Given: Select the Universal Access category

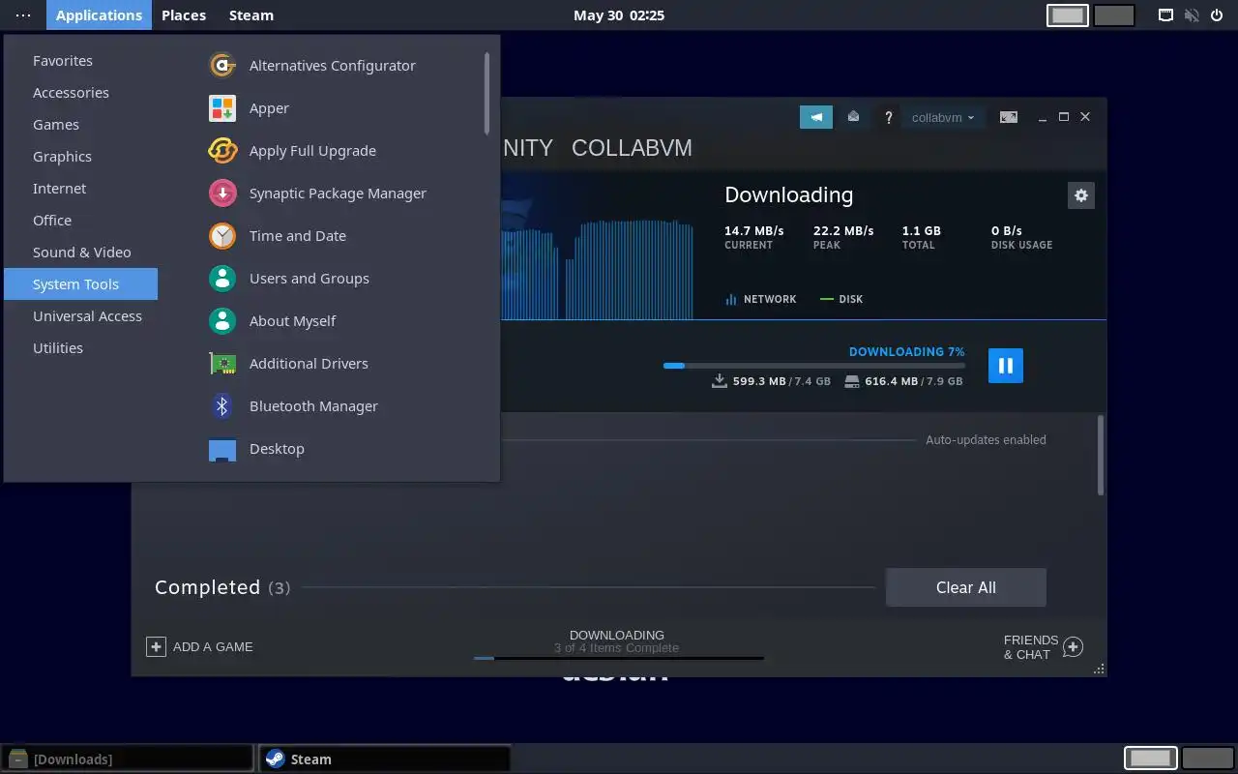Looking at the screenshot, I should pos(81,316).
